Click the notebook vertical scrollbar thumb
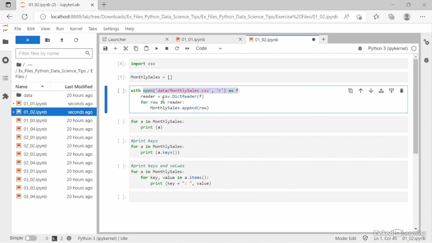432x243 pixels. (x=416, y=106)
